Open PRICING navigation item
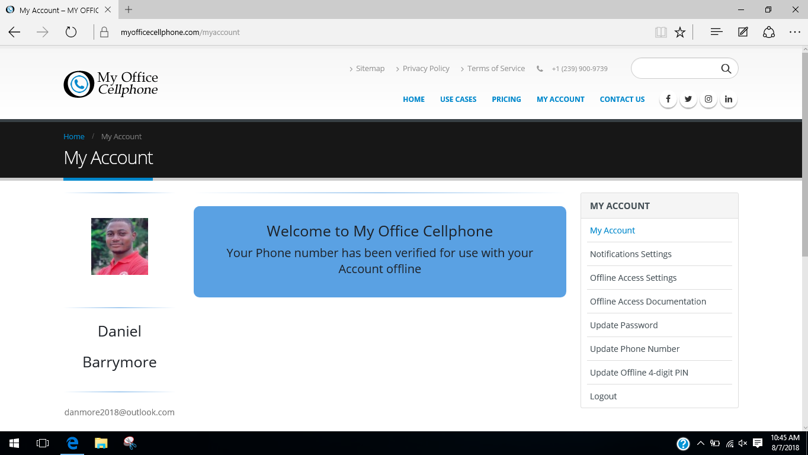808x455 pixels. coord(506,100)
